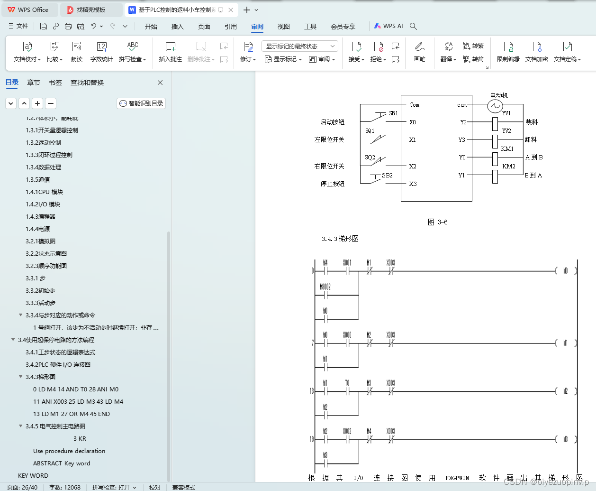Image resolution: width=596 pixels, height=491 pixels.
Task: Click the plus button to promote heading level
Action: pos(37,103)
